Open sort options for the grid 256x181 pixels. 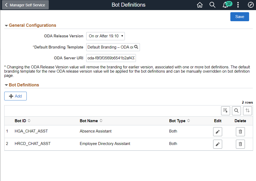point(248,111)
